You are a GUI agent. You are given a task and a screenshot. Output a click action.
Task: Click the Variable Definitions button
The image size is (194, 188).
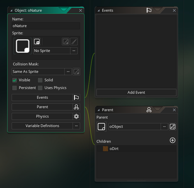42,126
